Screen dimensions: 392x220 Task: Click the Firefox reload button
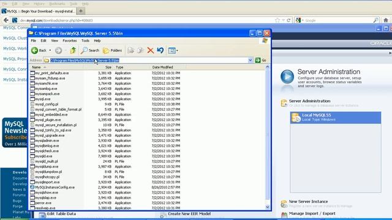click(x=288, y=20)
